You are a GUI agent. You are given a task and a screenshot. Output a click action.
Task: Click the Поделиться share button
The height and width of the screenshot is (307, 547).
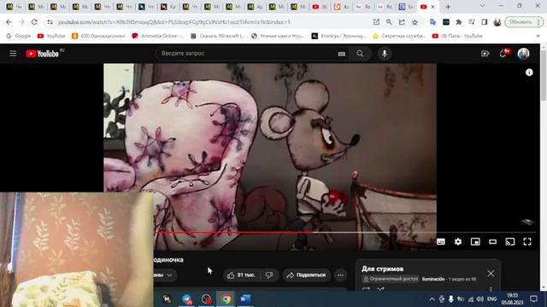[306, 275]
